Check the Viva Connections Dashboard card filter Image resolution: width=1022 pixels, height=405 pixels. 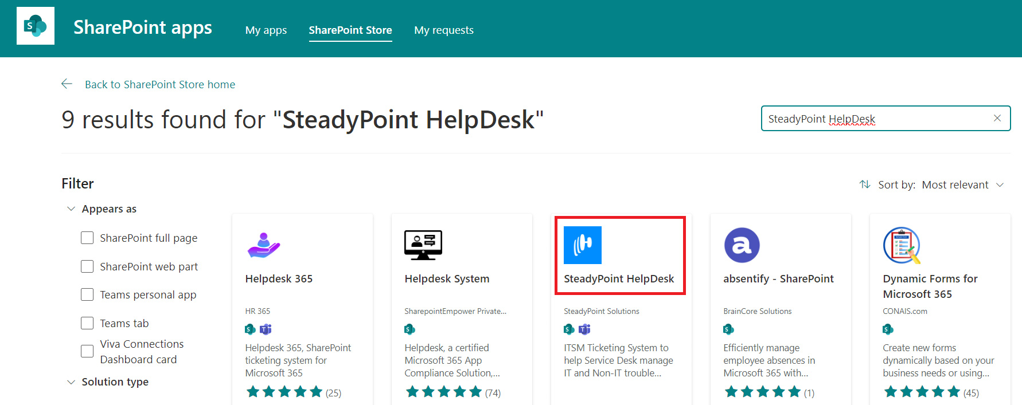coord(87,351)
